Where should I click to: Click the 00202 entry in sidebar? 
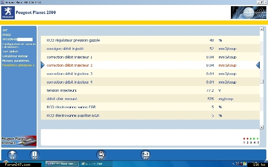(7, 35)
